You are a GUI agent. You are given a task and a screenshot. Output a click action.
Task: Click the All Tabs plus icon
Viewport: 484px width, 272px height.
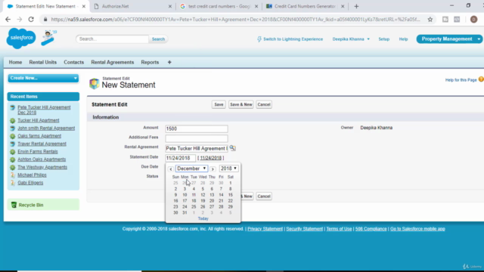(x=169, y=62)
